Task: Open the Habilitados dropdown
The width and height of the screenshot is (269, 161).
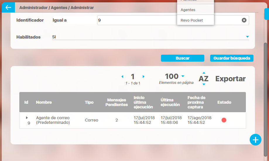Action: coord(150,37)
